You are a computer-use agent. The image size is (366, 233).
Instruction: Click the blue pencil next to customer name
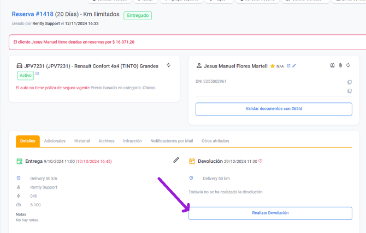coord(294,66)
